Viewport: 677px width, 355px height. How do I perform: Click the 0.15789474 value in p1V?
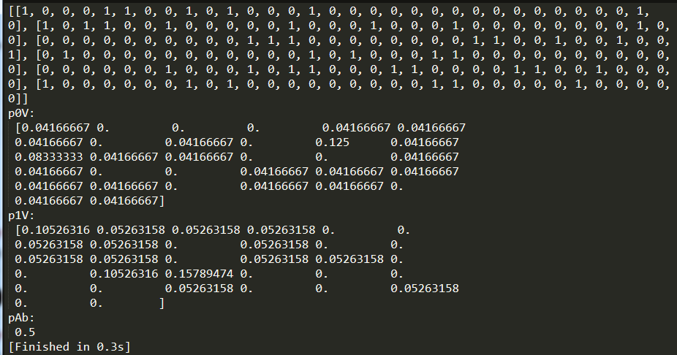199,274
